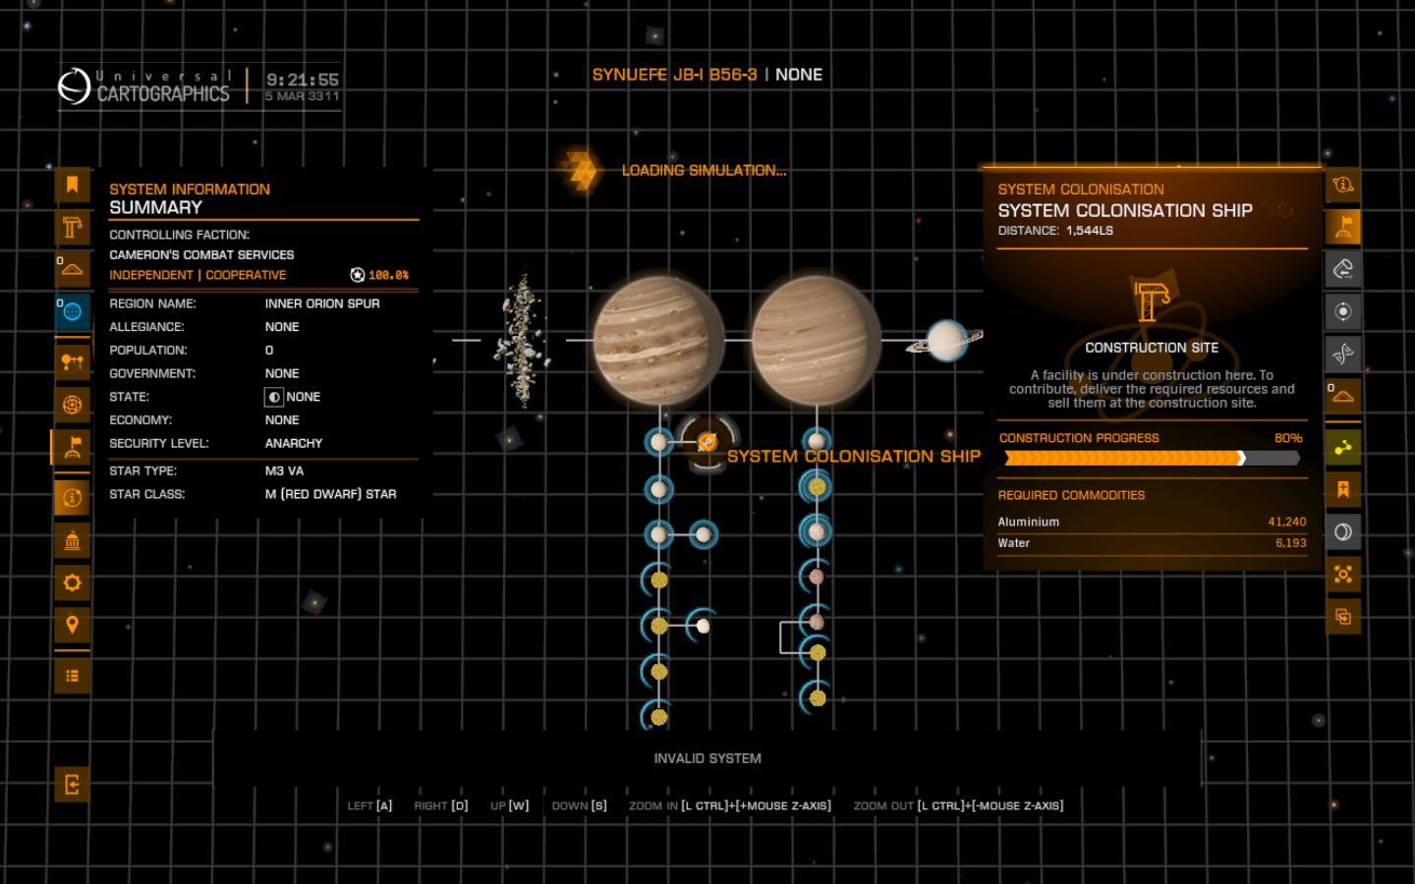Screen dimensions: 1415x884
Task: Click the Loading Simulation status text
Action: click(x=704, y=170)
